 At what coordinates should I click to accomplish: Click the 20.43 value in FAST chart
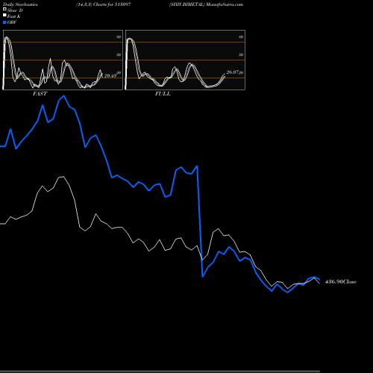[110, 75]
